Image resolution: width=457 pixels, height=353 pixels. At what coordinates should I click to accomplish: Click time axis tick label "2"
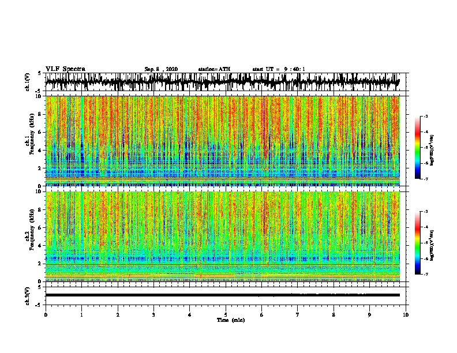click(x=118, y=315)
